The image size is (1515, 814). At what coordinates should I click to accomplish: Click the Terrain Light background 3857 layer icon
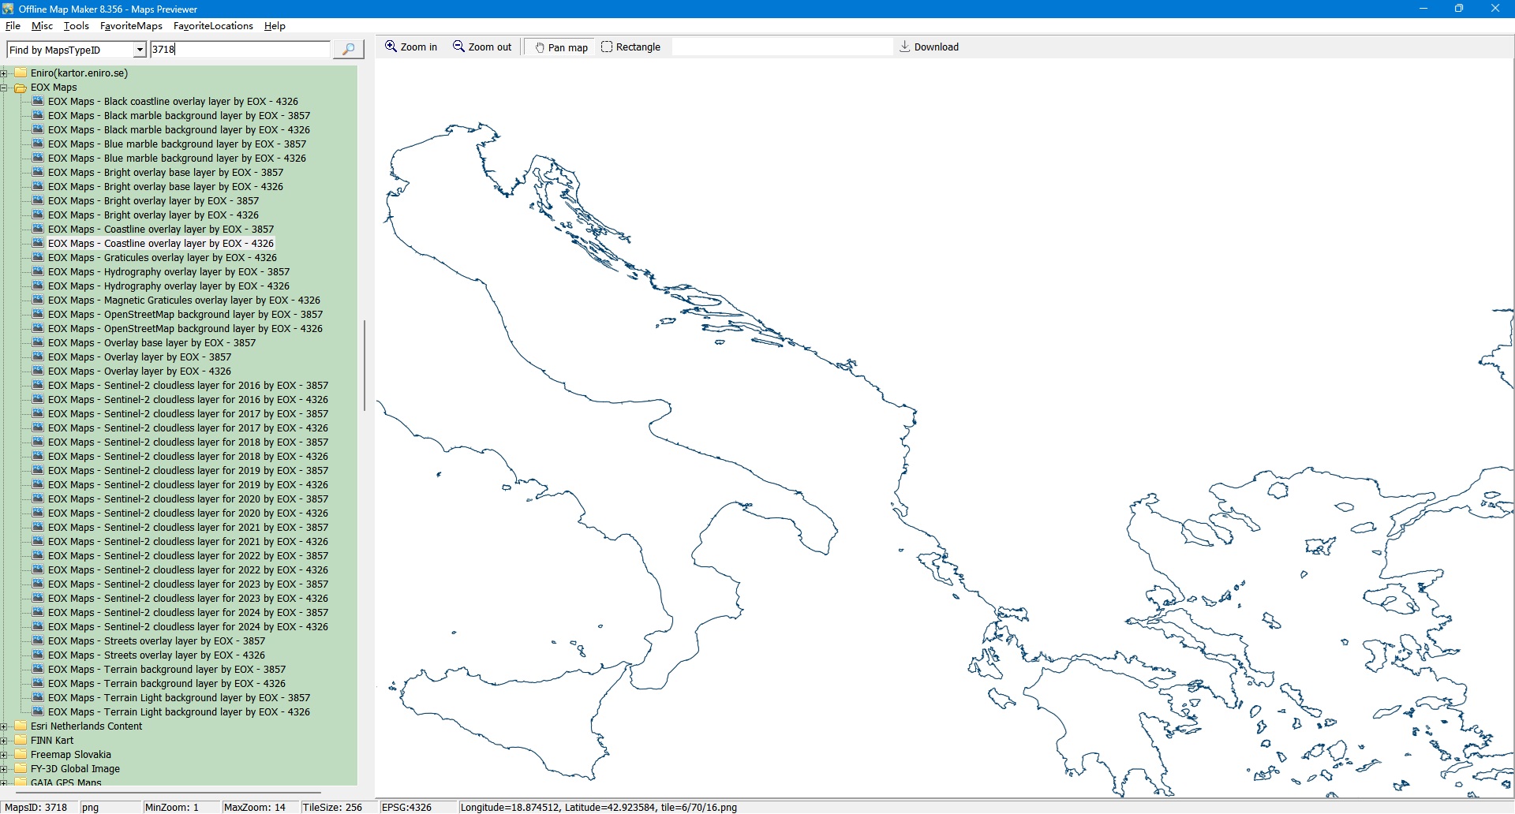point(38,698)
